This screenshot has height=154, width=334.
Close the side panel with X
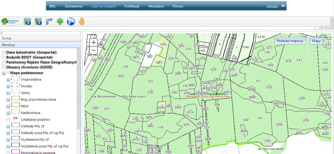tap(2, 33)
